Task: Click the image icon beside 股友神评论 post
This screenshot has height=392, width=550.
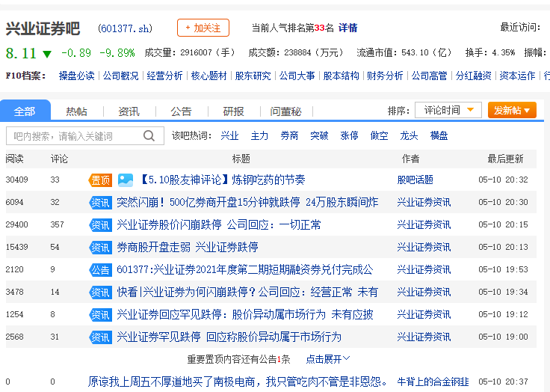Action: 126,180
